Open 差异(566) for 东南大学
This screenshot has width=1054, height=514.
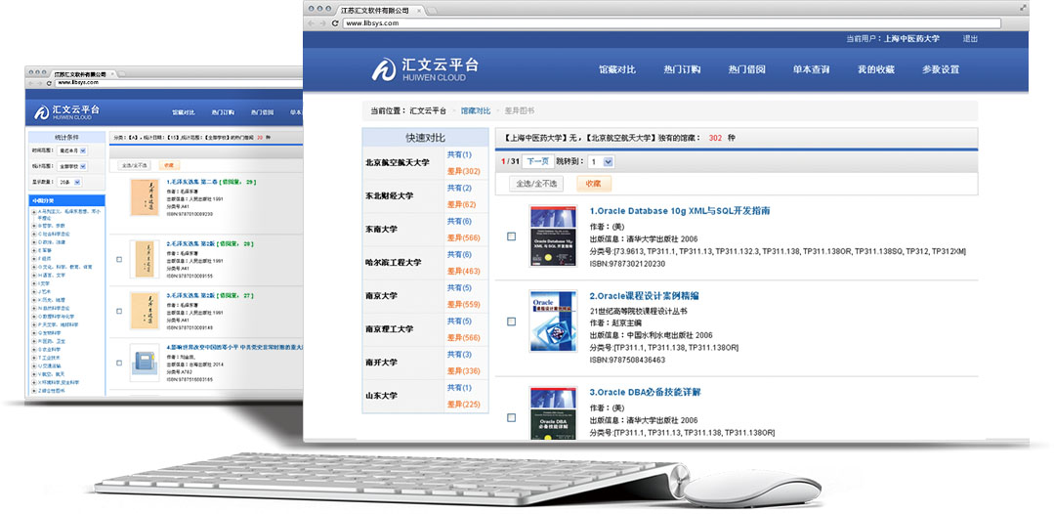point(464,237)
